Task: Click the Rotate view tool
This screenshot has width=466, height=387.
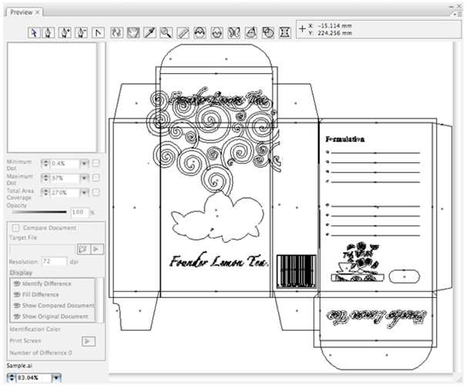Action: point(116,33)
